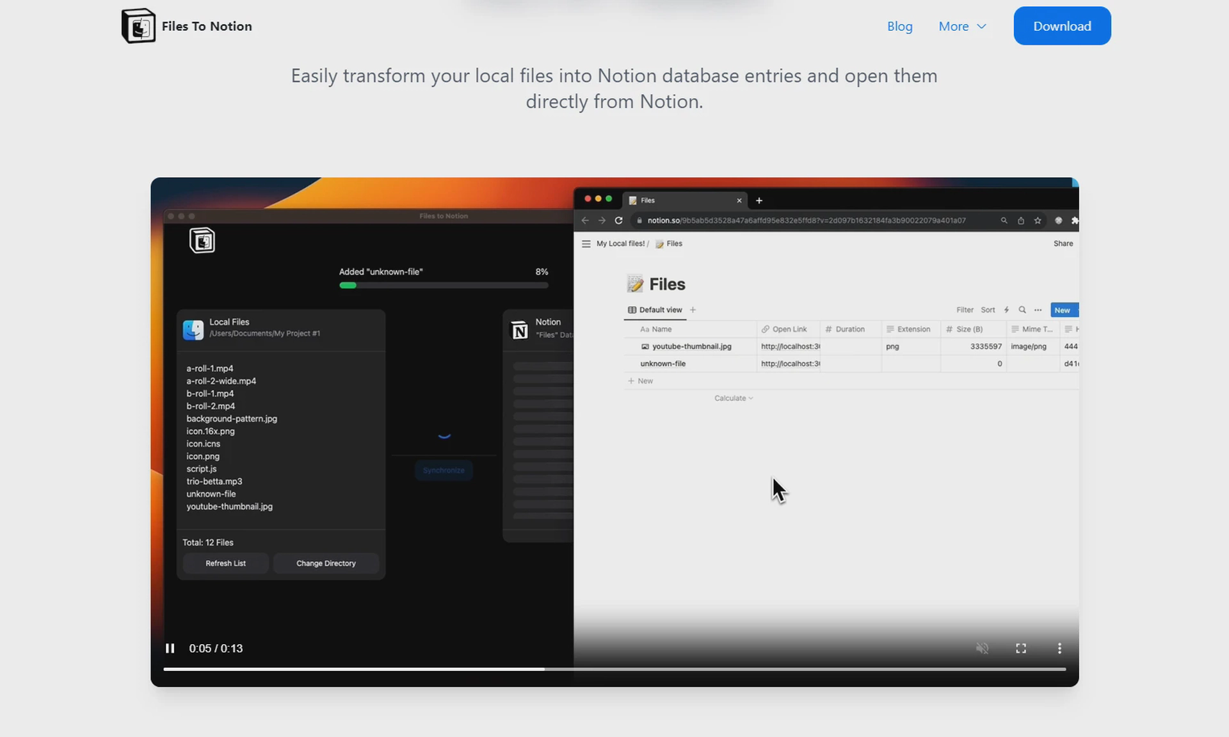
Task: Click the Files breadcrumb in Notion
Action: coord(669,243)
